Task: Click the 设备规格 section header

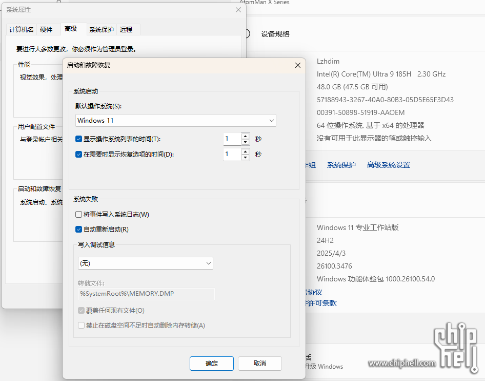Action: (x=275, y=34)
